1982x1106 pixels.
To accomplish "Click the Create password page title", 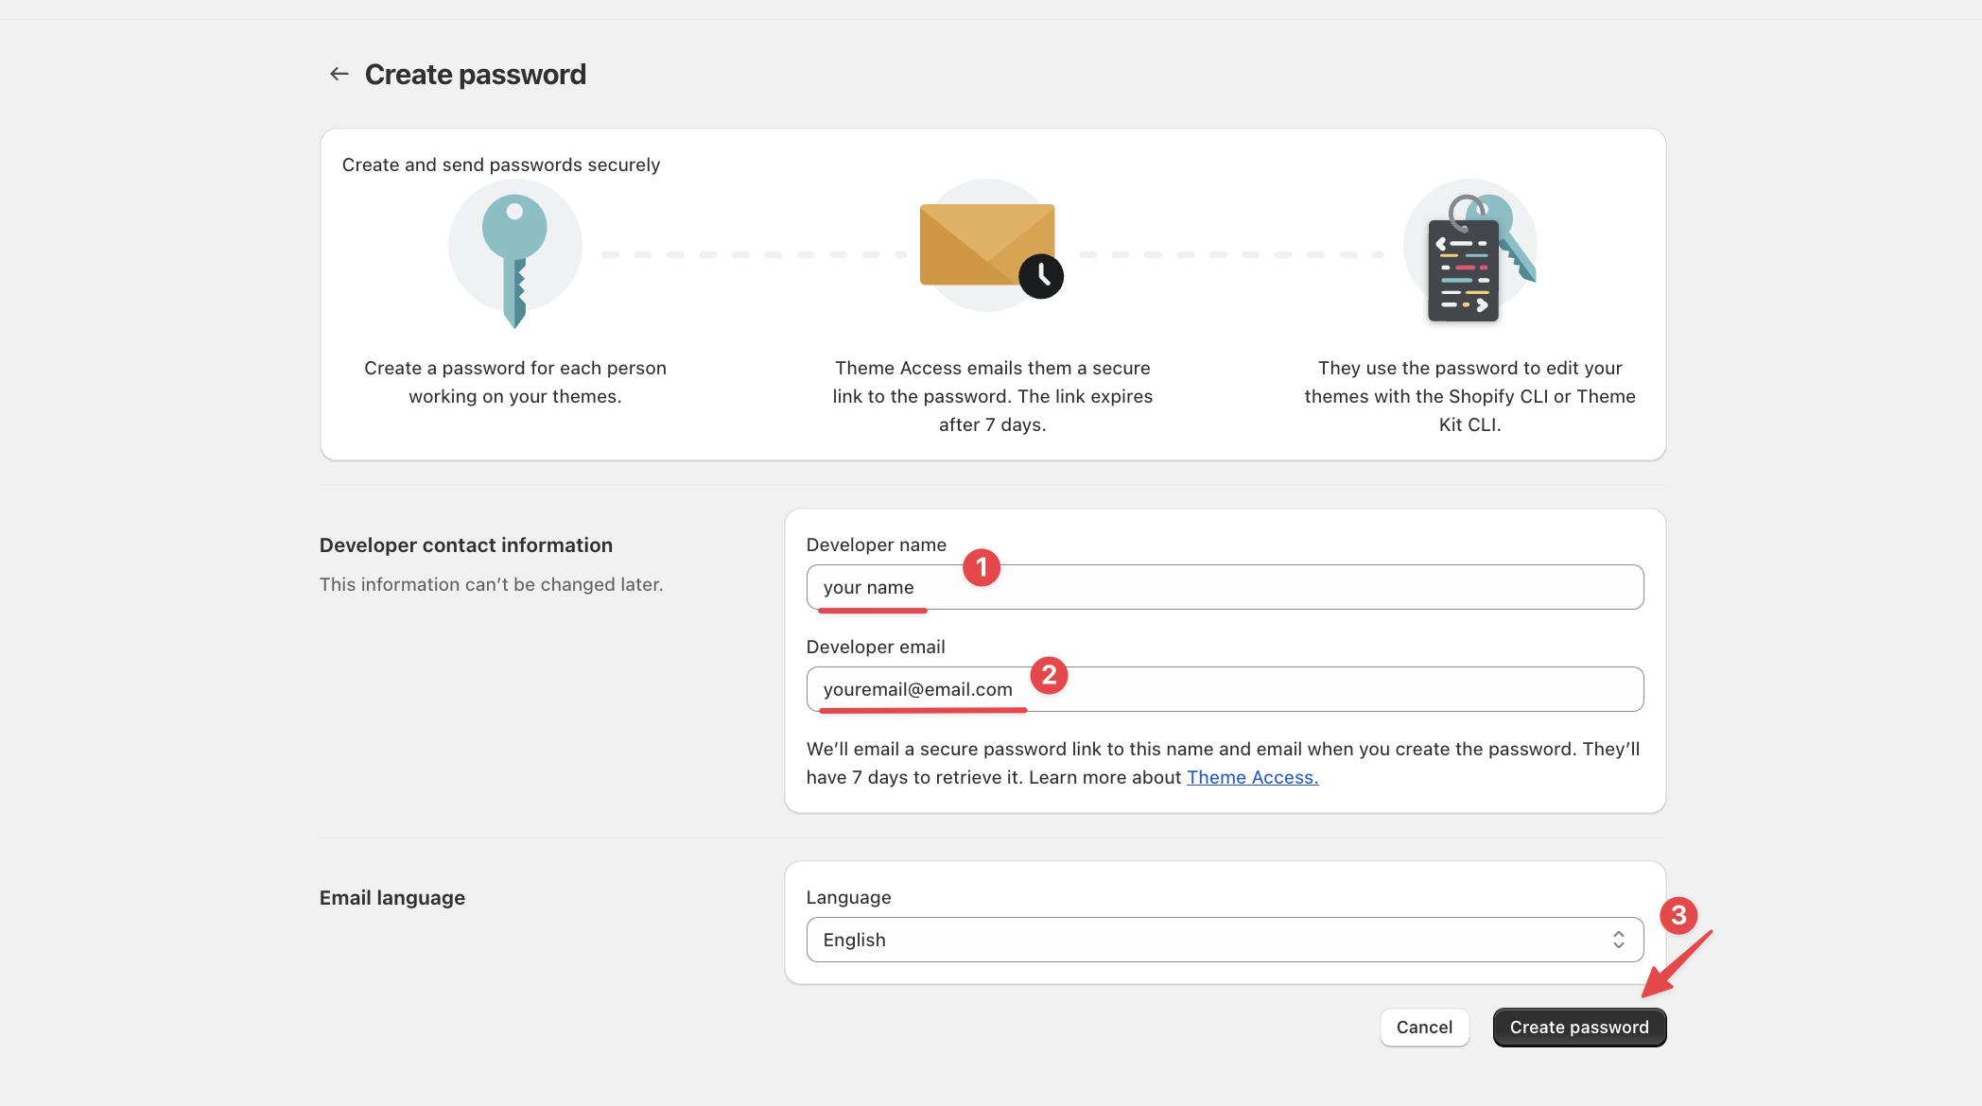I will pyautogui.click(x=476, y=74).
